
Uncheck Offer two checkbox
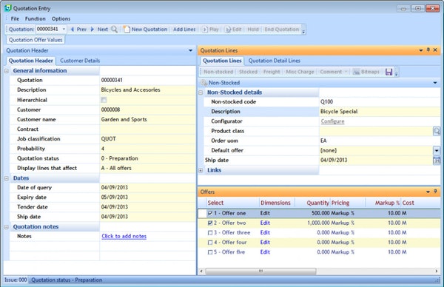pos(210,223)
